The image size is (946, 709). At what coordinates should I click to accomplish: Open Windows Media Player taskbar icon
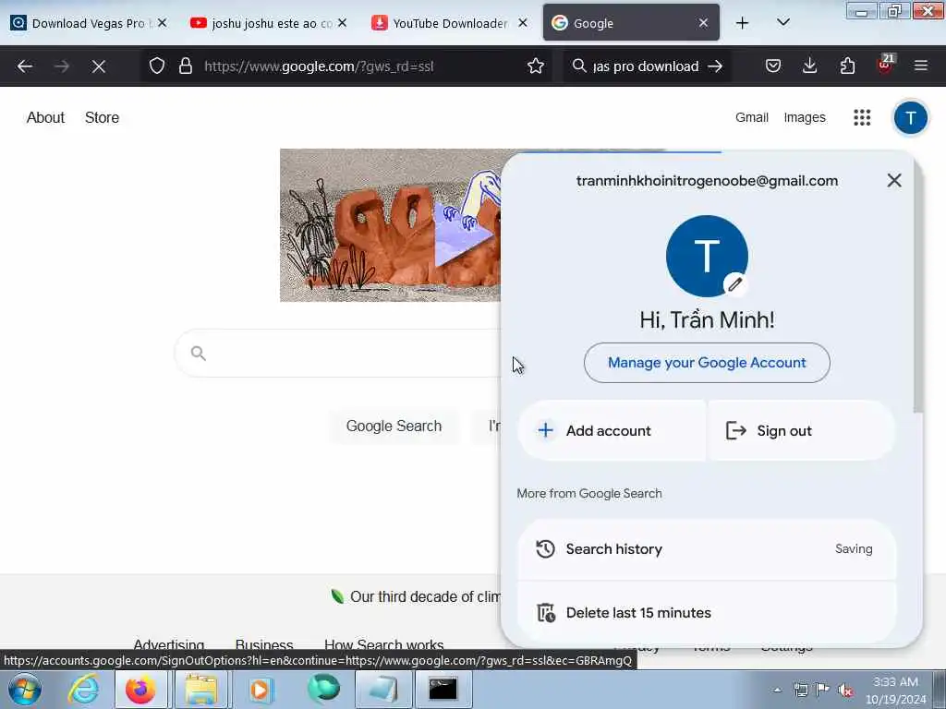(x=261, y=689)
